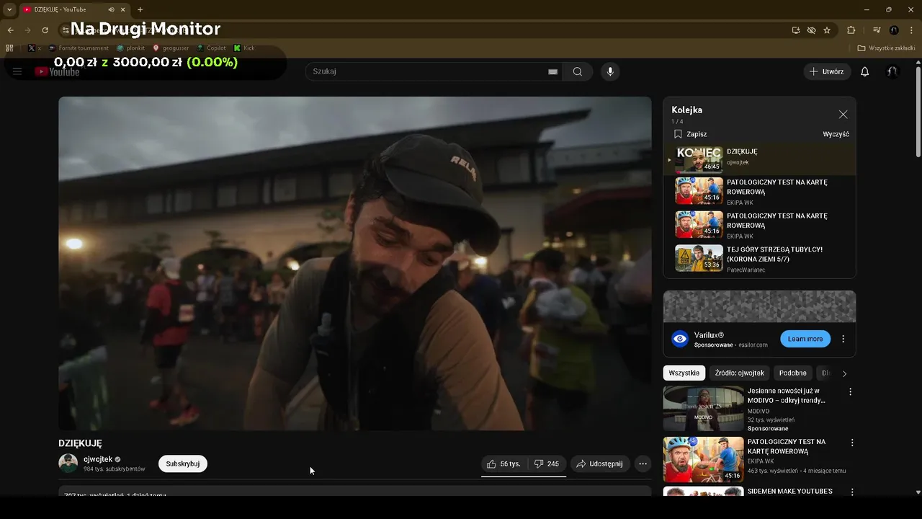Open YouTube notifications bell
Viewport: 922px width, 519px height.
tap(865, 71)
